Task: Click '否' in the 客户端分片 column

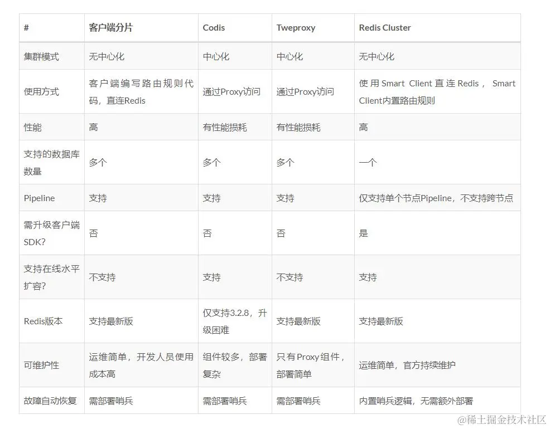Action: click(x=93, y=233)
